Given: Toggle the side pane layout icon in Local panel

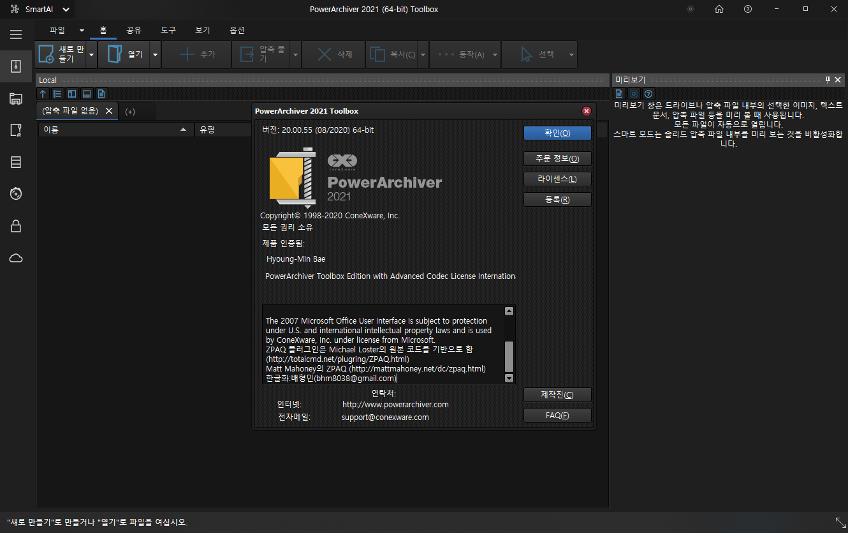Looking at the screenshot, I should coord(72,94).
